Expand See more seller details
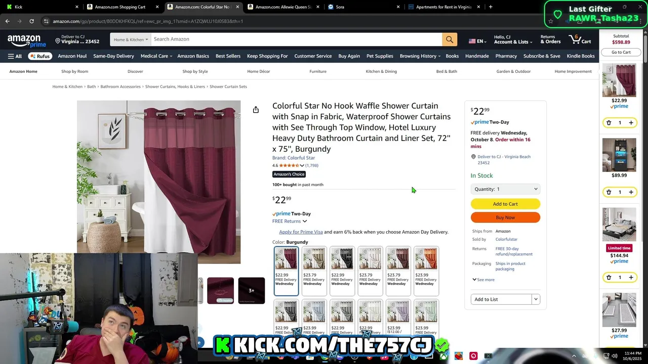648x364 pixels. point(483,280)
